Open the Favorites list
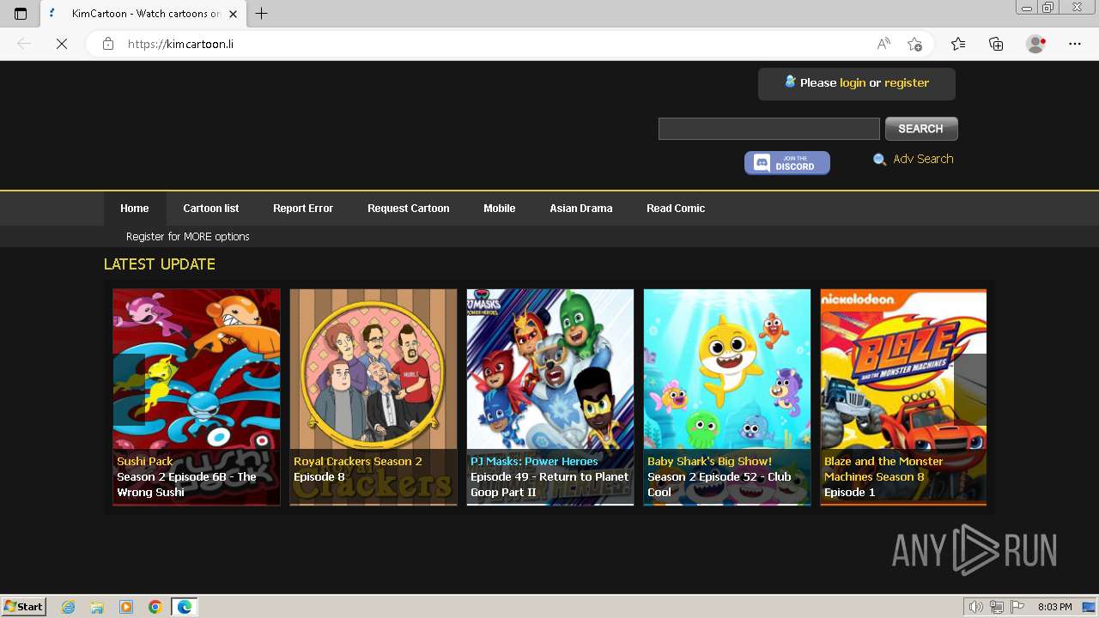The width and height of the screenshot is (1099, 618). pyautogui.click(x=958, y=44)
